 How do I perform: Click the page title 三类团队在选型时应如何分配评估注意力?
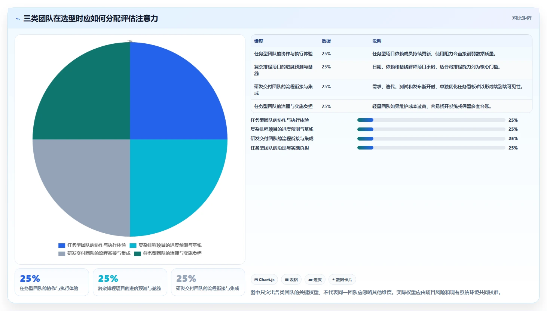91,18
